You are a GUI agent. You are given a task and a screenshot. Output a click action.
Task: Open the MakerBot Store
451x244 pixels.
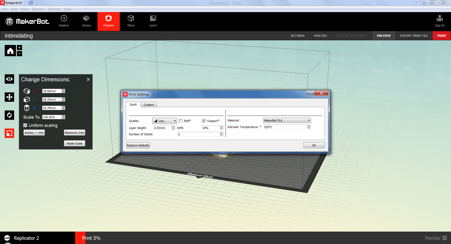[x=131, y=21]
